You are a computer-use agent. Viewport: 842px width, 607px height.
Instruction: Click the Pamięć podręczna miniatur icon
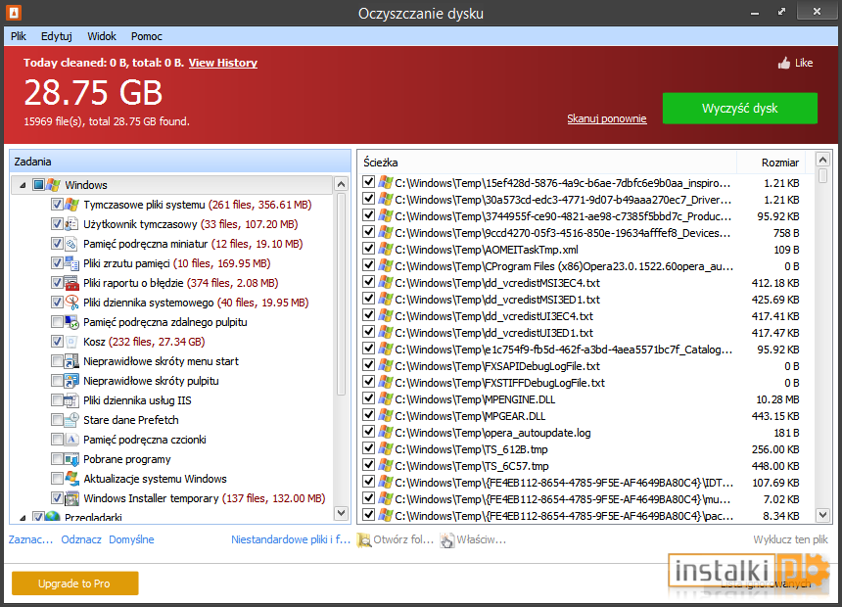coord(71,244)
